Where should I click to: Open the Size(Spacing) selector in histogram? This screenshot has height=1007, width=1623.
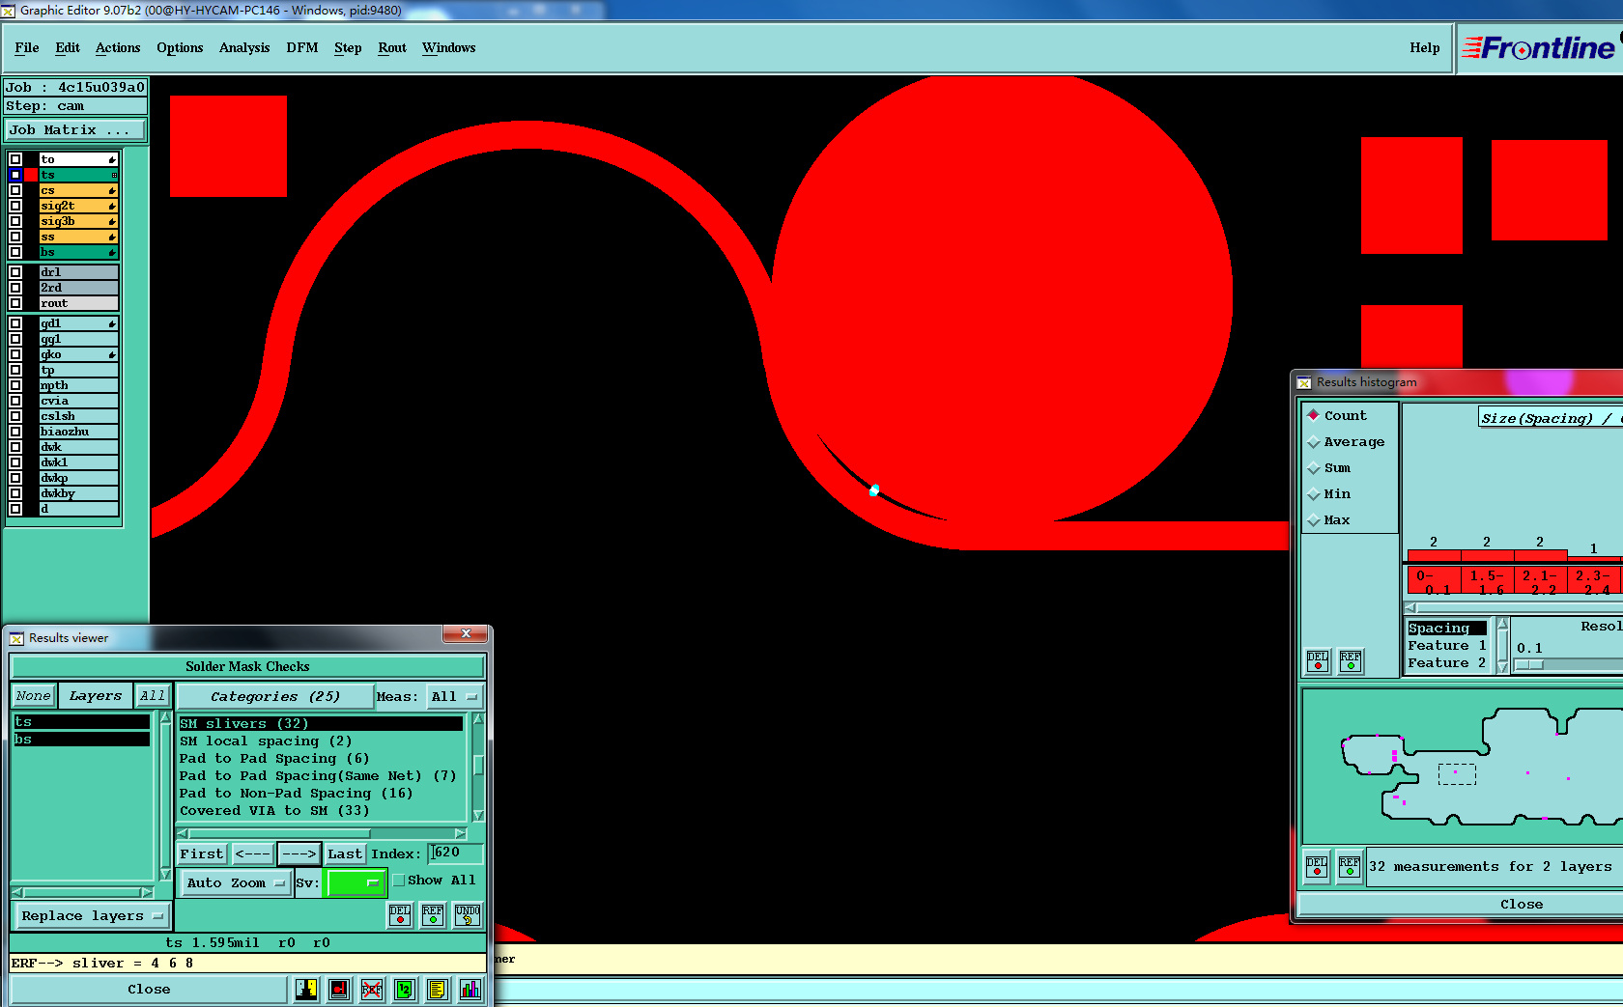1550,418
